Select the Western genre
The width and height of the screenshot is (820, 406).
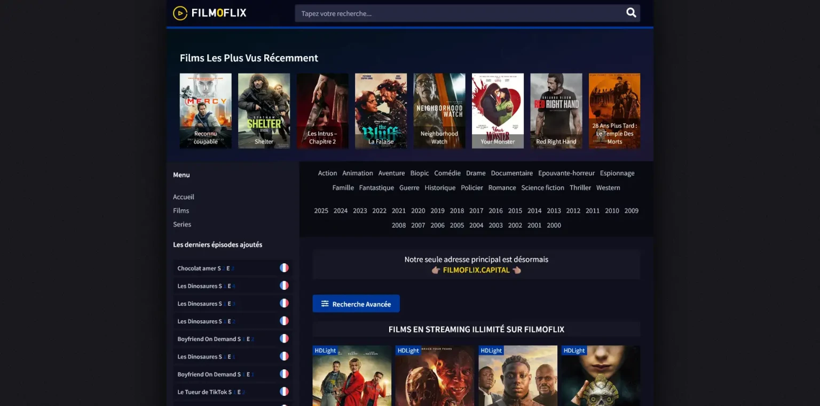tap(608, 188)
